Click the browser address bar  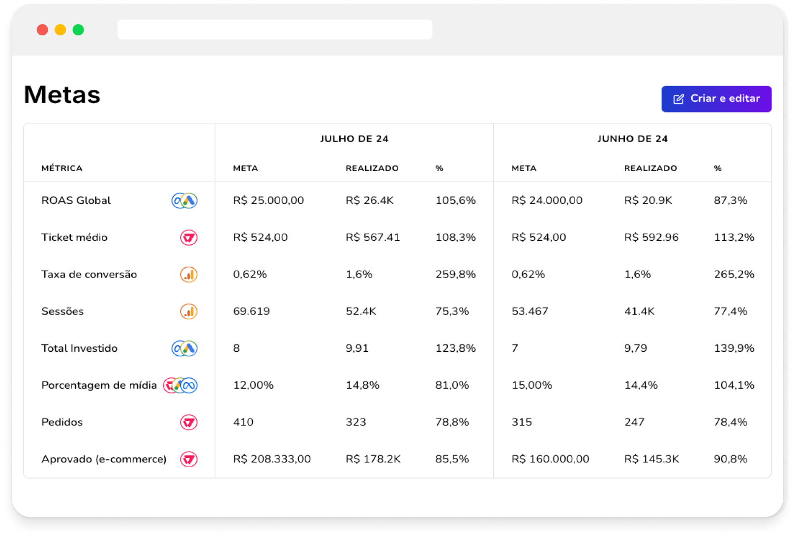click(275, 29)
